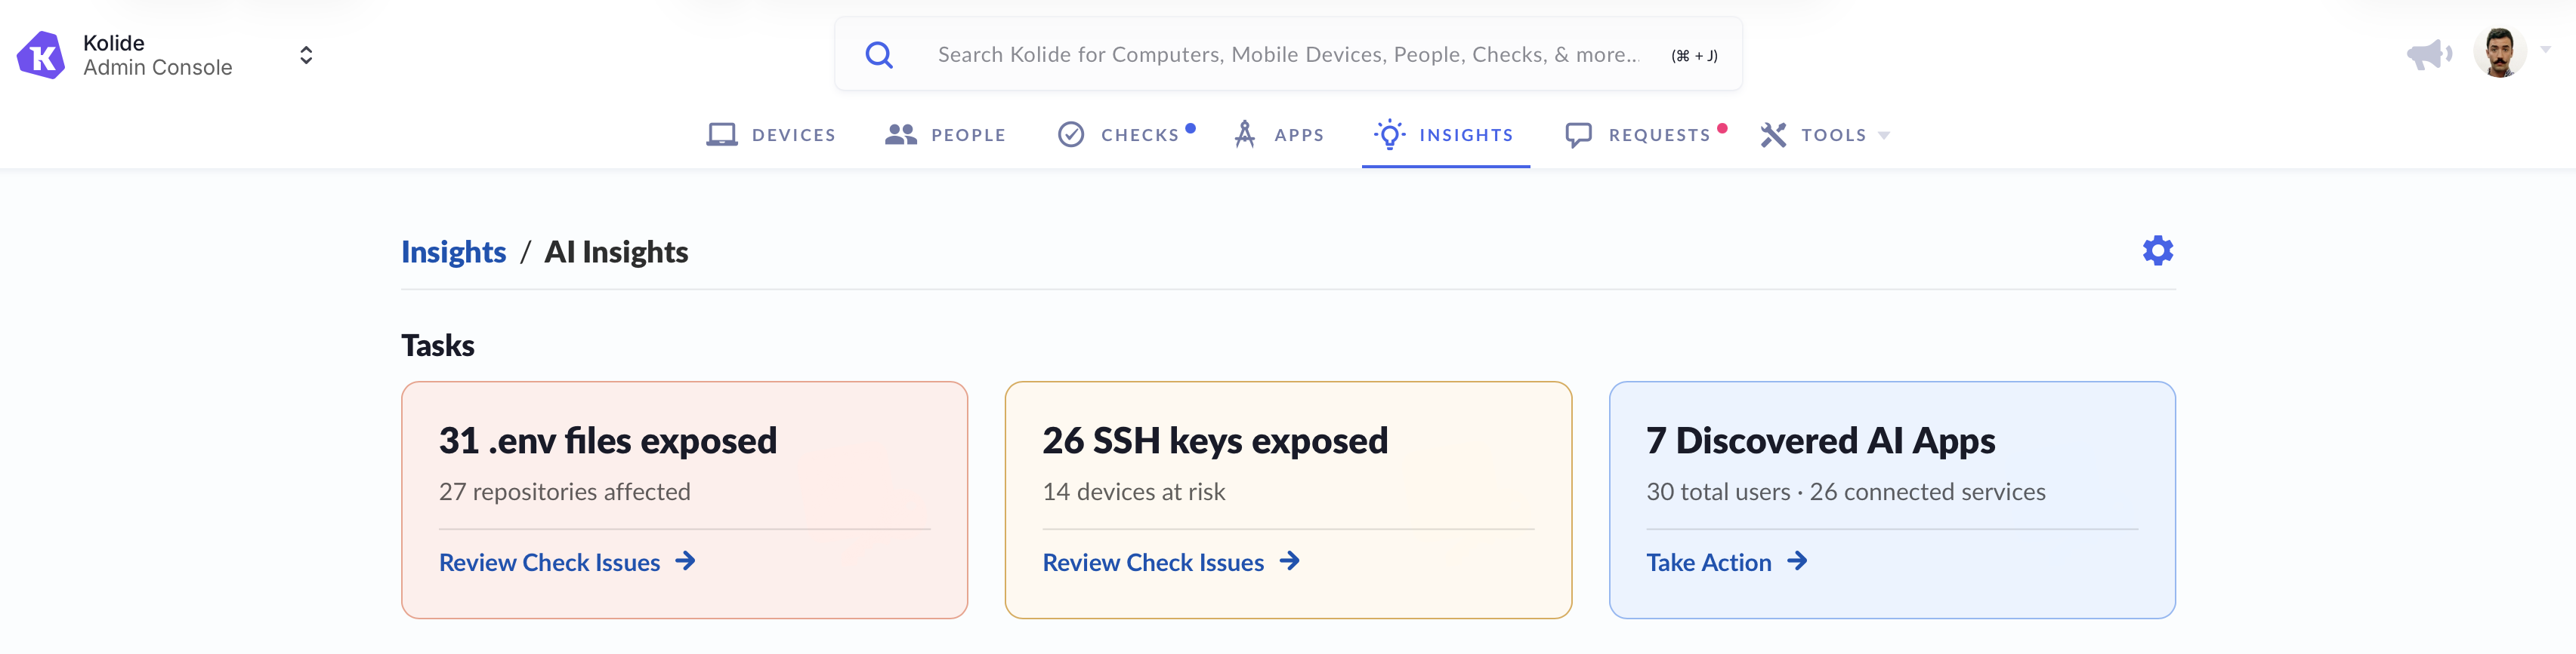Click the Devices laptop icon
This screenshot has height=654, width=2576.
coord(721,135)
